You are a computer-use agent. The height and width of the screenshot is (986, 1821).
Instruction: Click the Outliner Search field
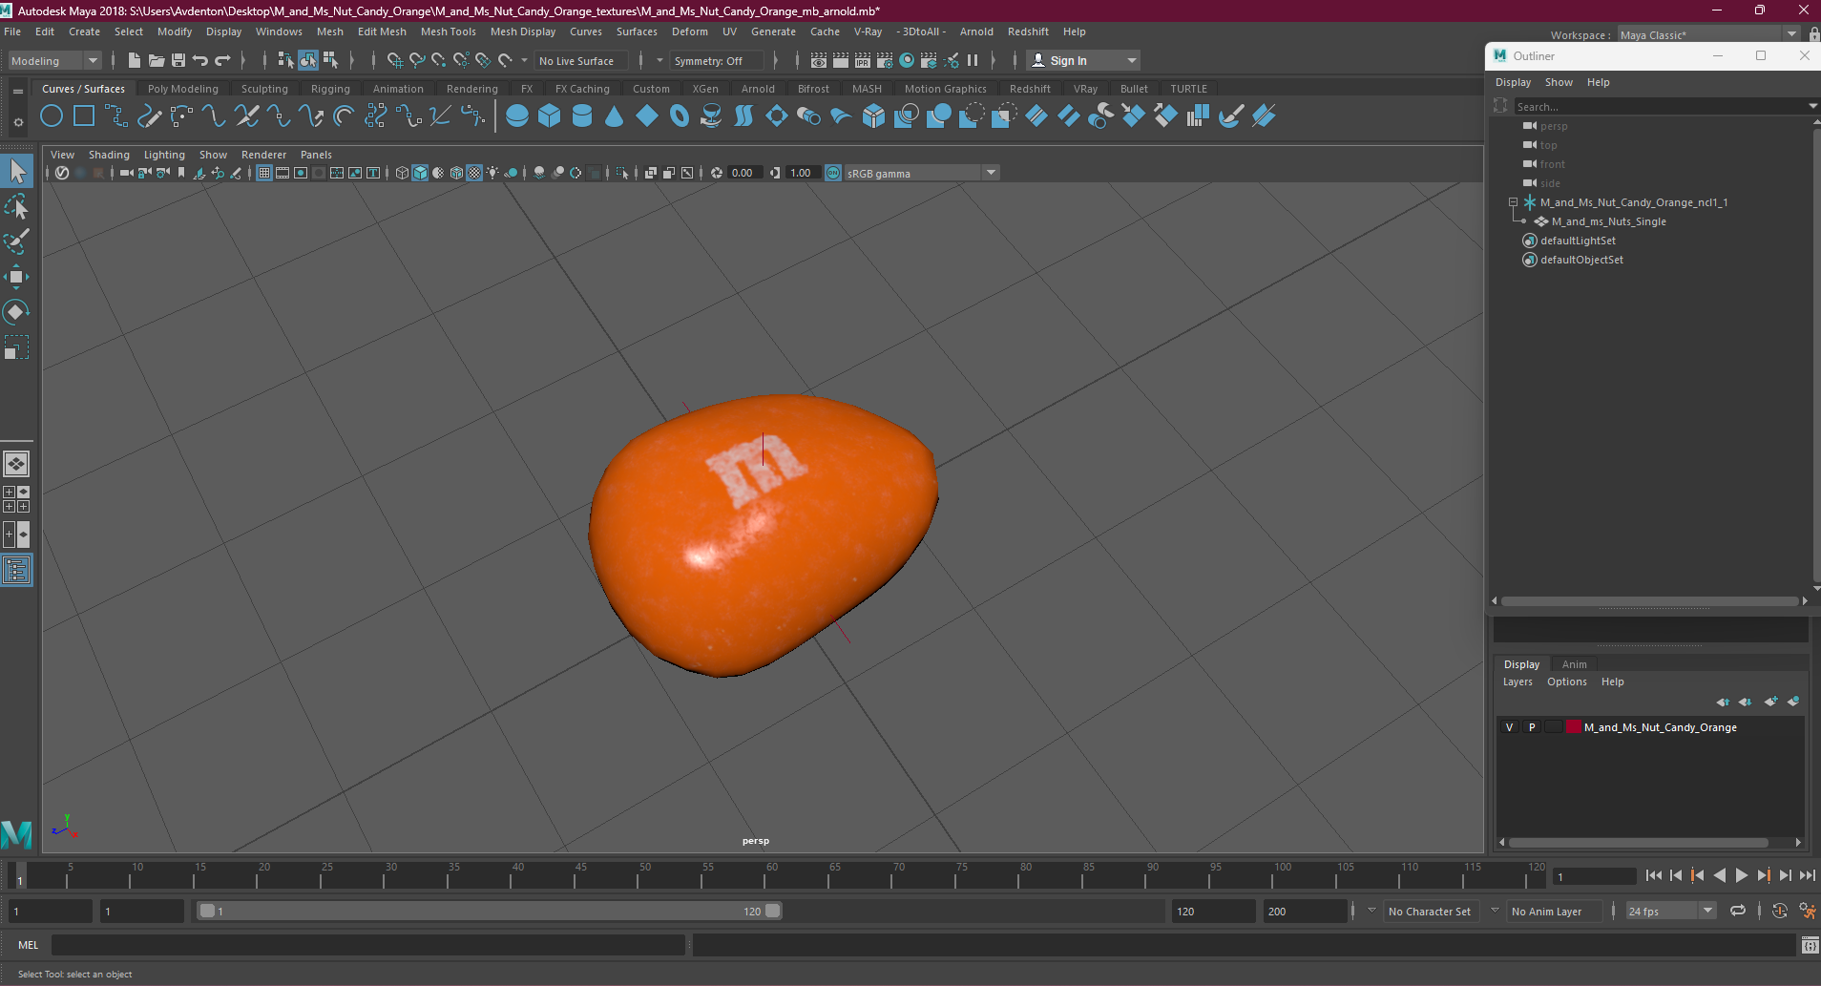click(x=1661, y=106)
